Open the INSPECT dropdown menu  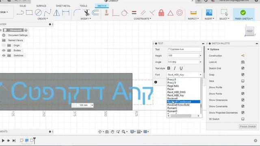click(x=193, y=19)
